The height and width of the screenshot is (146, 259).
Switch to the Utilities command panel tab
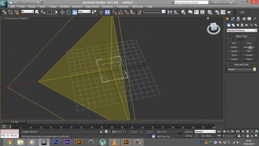coord(255,19)
